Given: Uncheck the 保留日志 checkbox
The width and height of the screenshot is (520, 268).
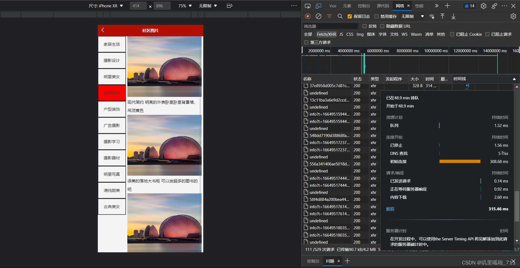Looking at the screenshot, I should (350, 17).
